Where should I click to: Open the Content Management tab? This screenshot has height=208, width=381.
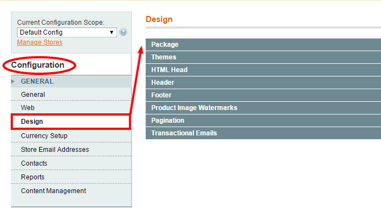(x=71, y=191)
